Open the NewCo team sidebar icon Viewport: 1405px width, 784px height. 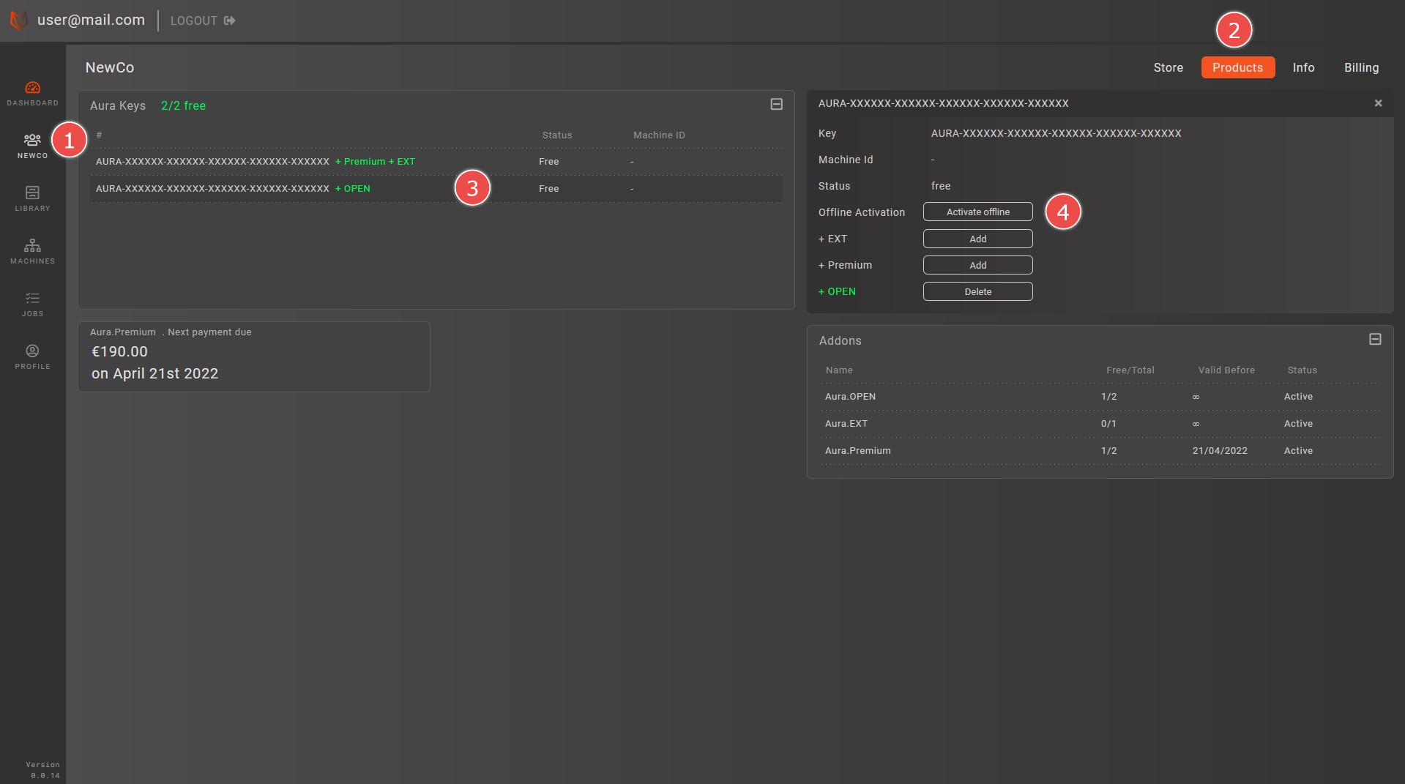(32, 146)
